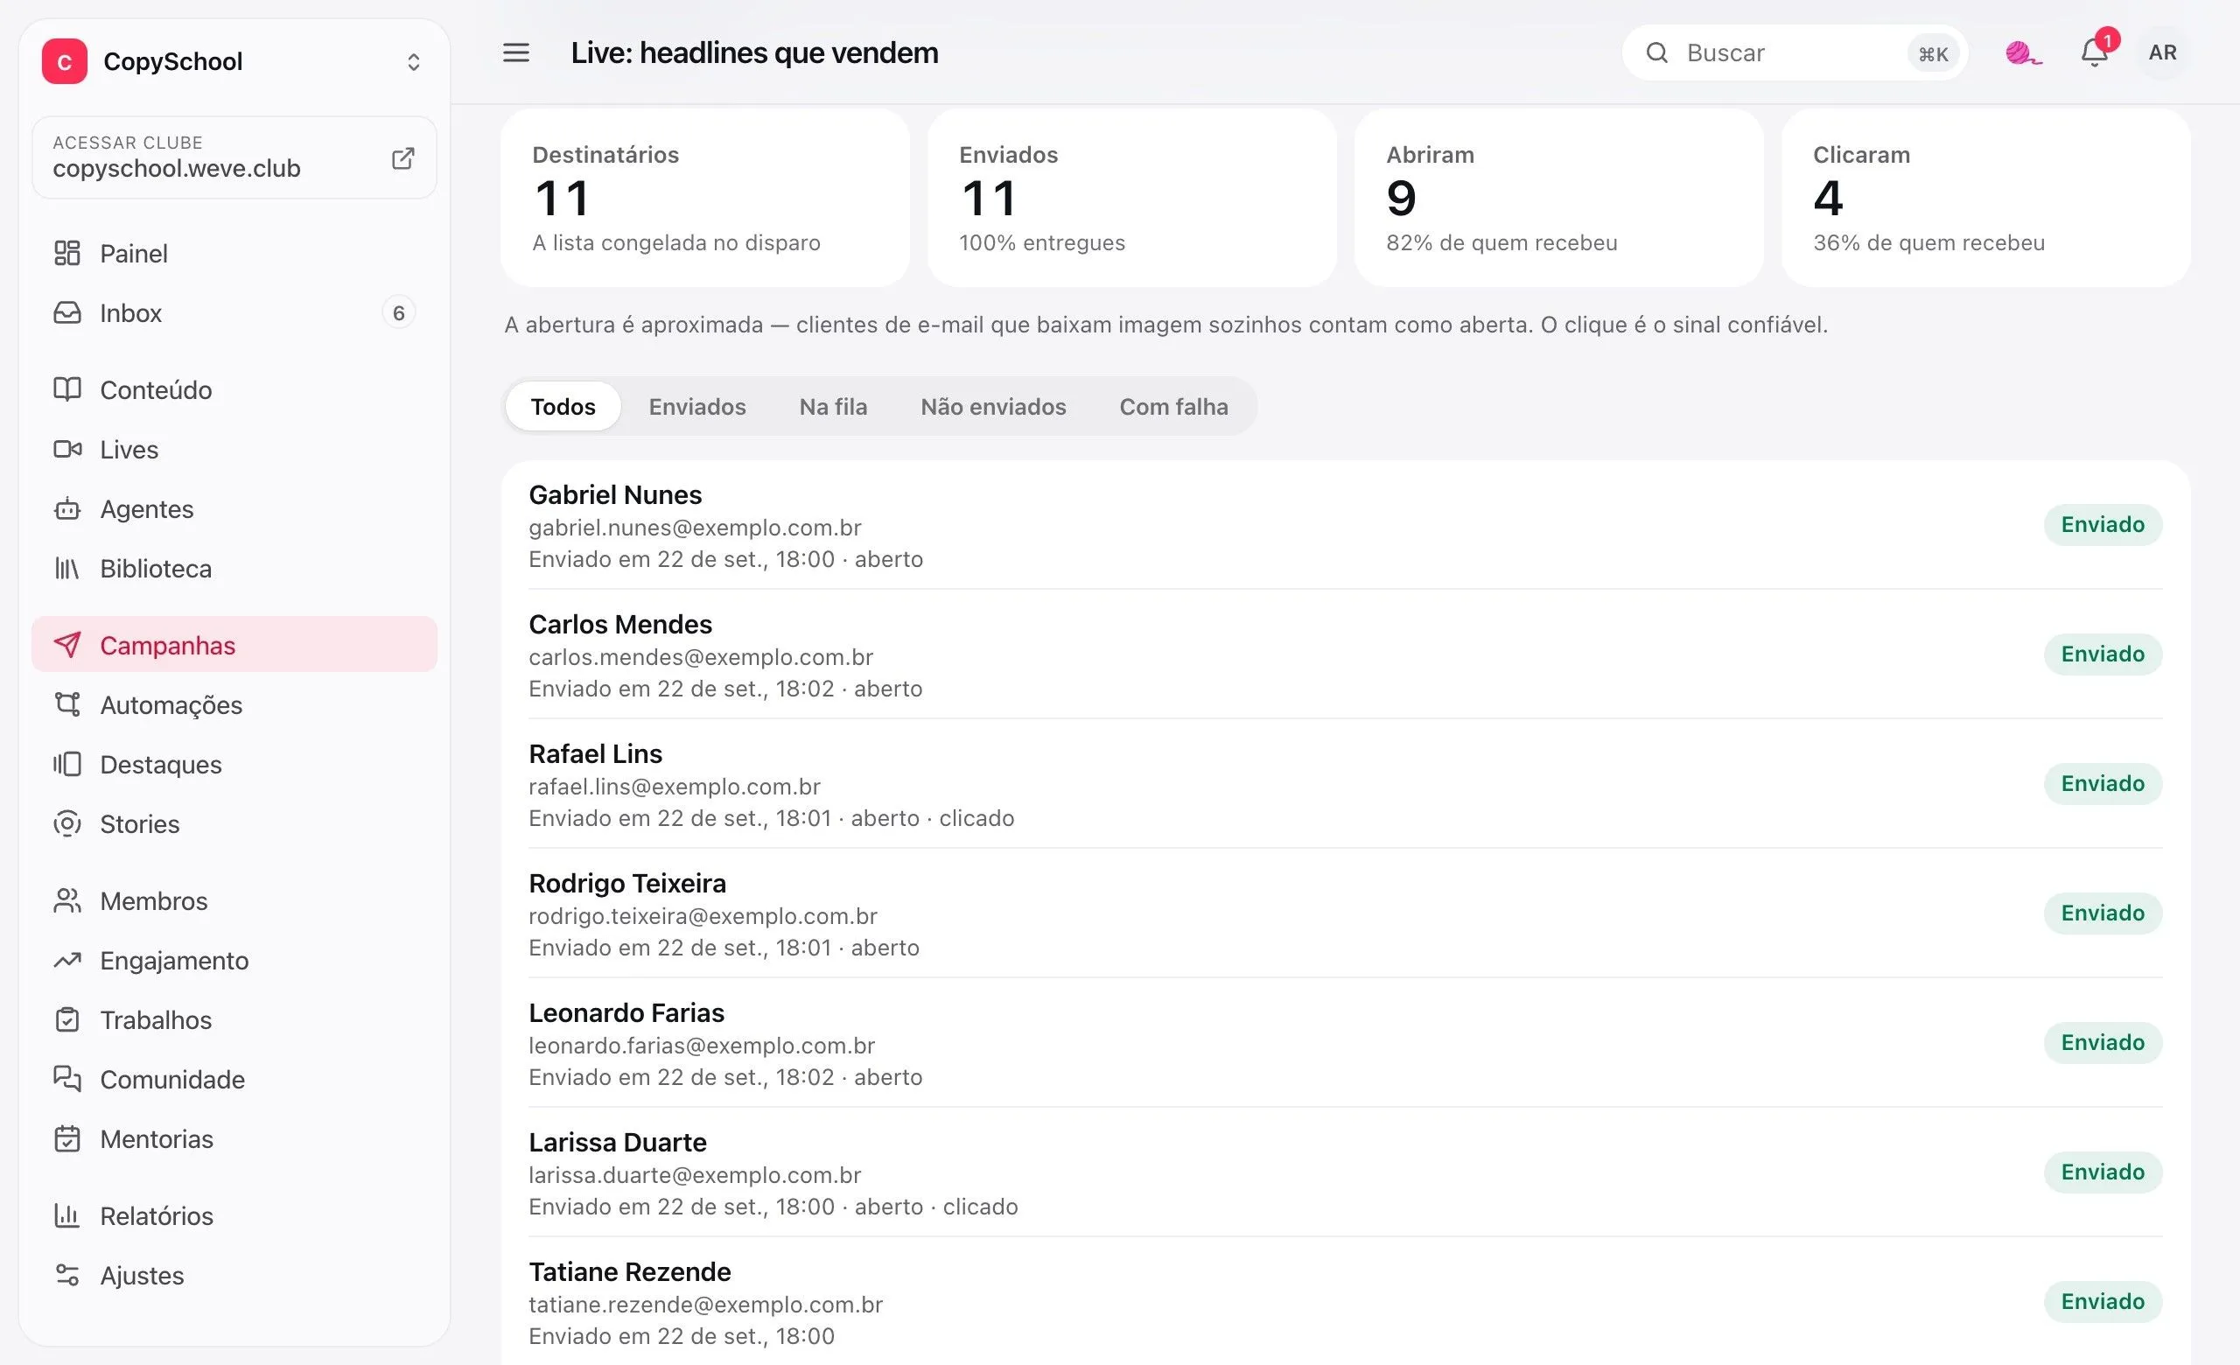This screenshot has height=1365, width=2240.
Task: Open the Não enviados tab
Action: (993, 406)
